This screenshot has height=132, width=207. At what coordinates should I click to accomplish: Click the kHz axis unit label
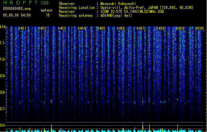point(3,27)
